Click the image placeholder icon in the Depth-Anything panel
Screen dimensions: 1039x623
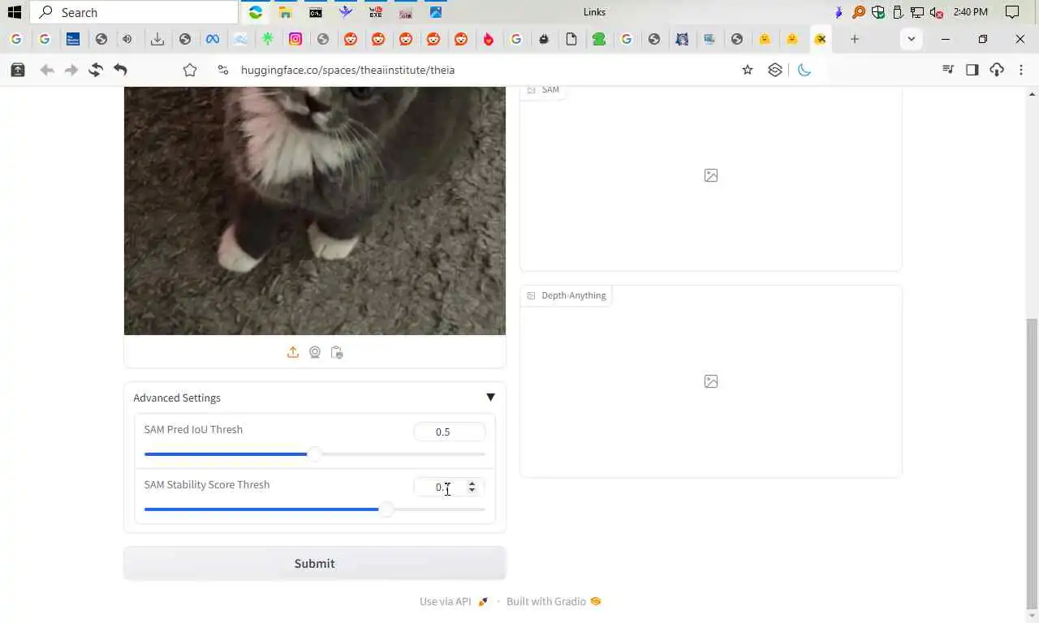(x=711, y=381)
